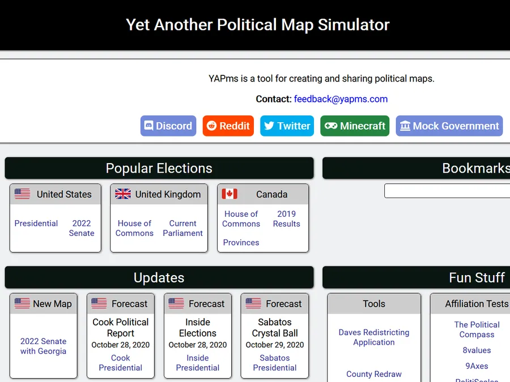
Task: Open the 2022 Senate with Georgia map
Action: (x=43, y=346)
